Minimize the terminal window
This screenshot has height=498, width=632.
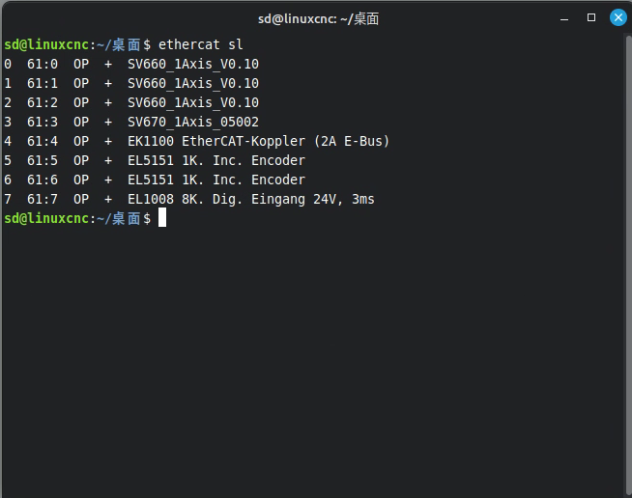point(564,17)
